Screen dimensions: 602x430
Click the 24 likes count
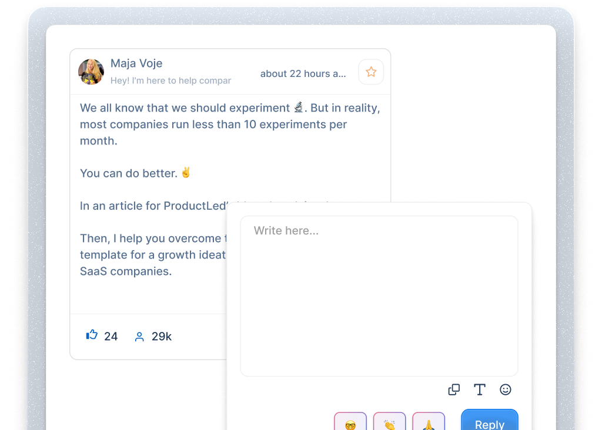[x=111, y=337]
